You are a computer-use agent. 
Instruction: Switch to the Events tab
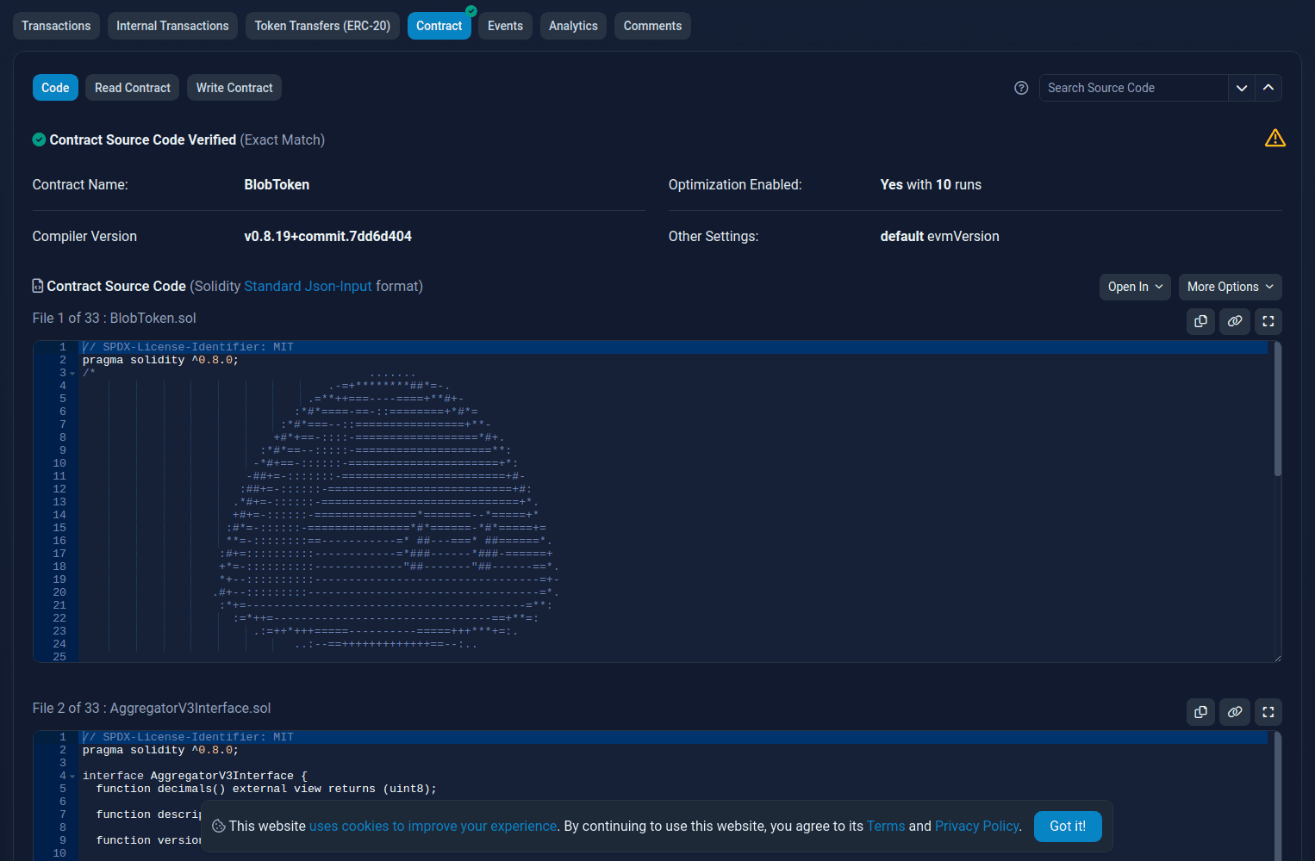pos(505,26)
